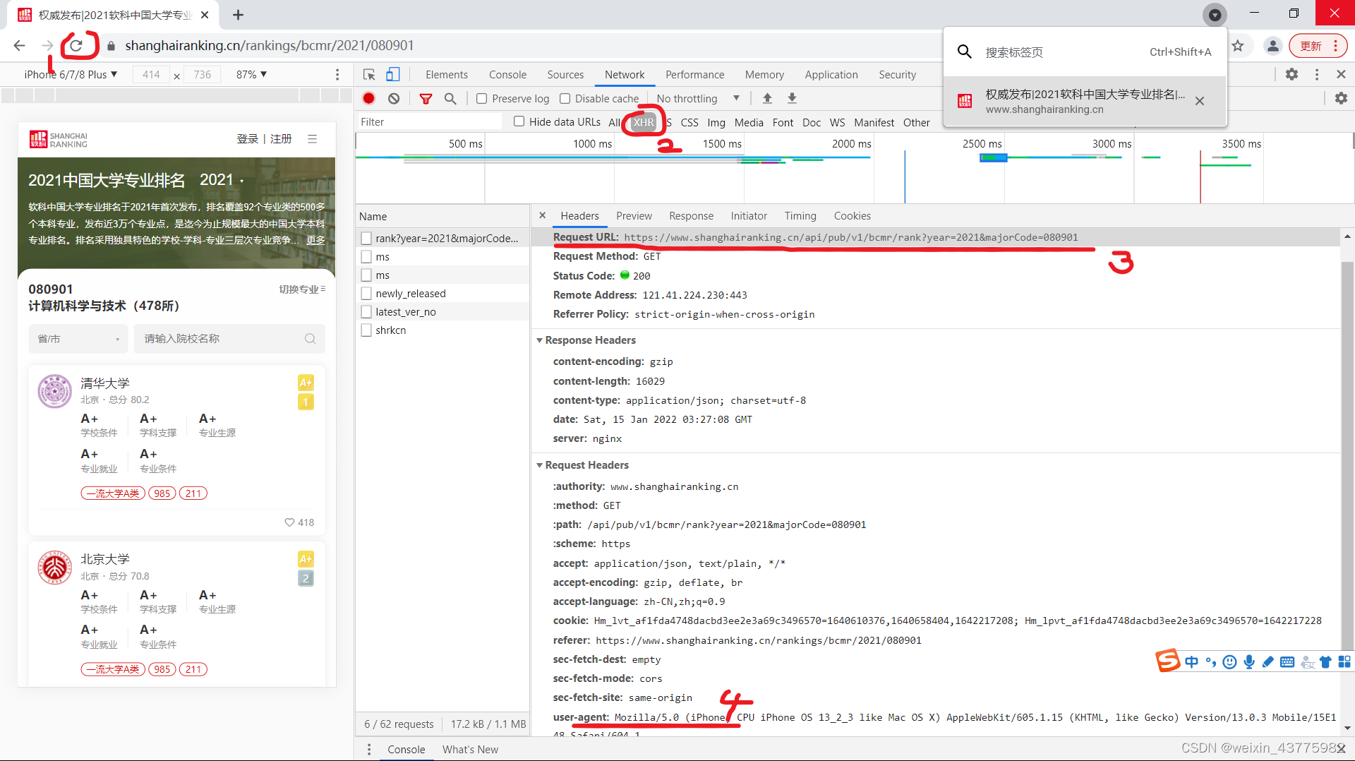The height and width of the screenshot is (761, 1355).
Task: Enable the Disable cache checkbox
Action: [565, 99]
